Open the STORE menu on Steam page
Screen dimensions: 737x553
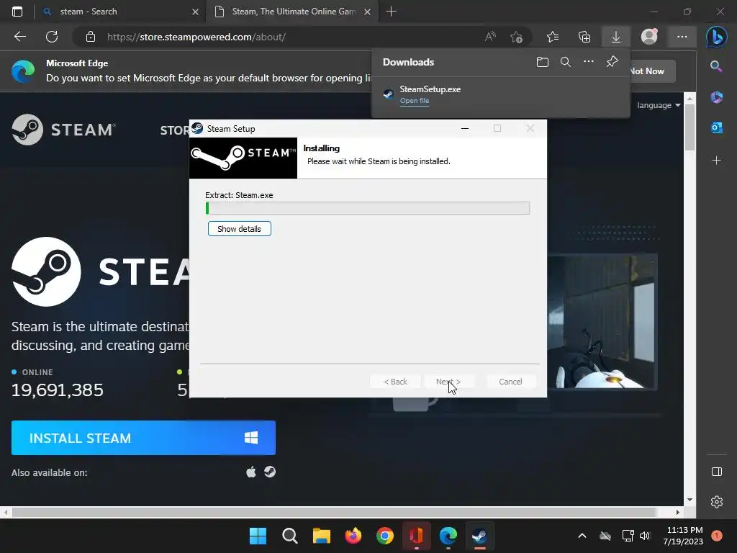click(174, 130)
